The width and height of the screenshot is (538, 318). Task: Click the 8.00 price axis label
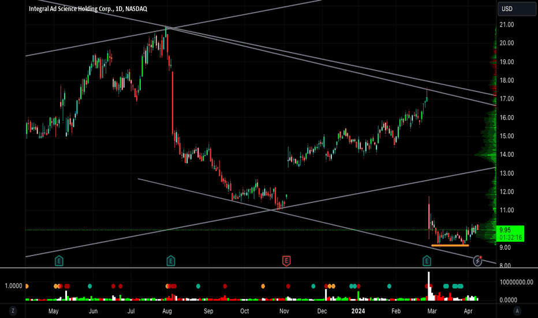(505, 265)
